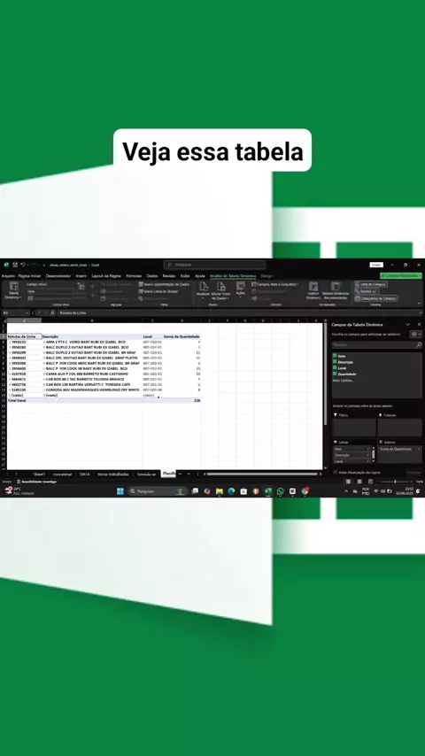The height and width of the screenshot is (756, 425).
Task: Click Inserir Linha do Tempo icon
Action: pyautogui.click(x=141, y=291)
